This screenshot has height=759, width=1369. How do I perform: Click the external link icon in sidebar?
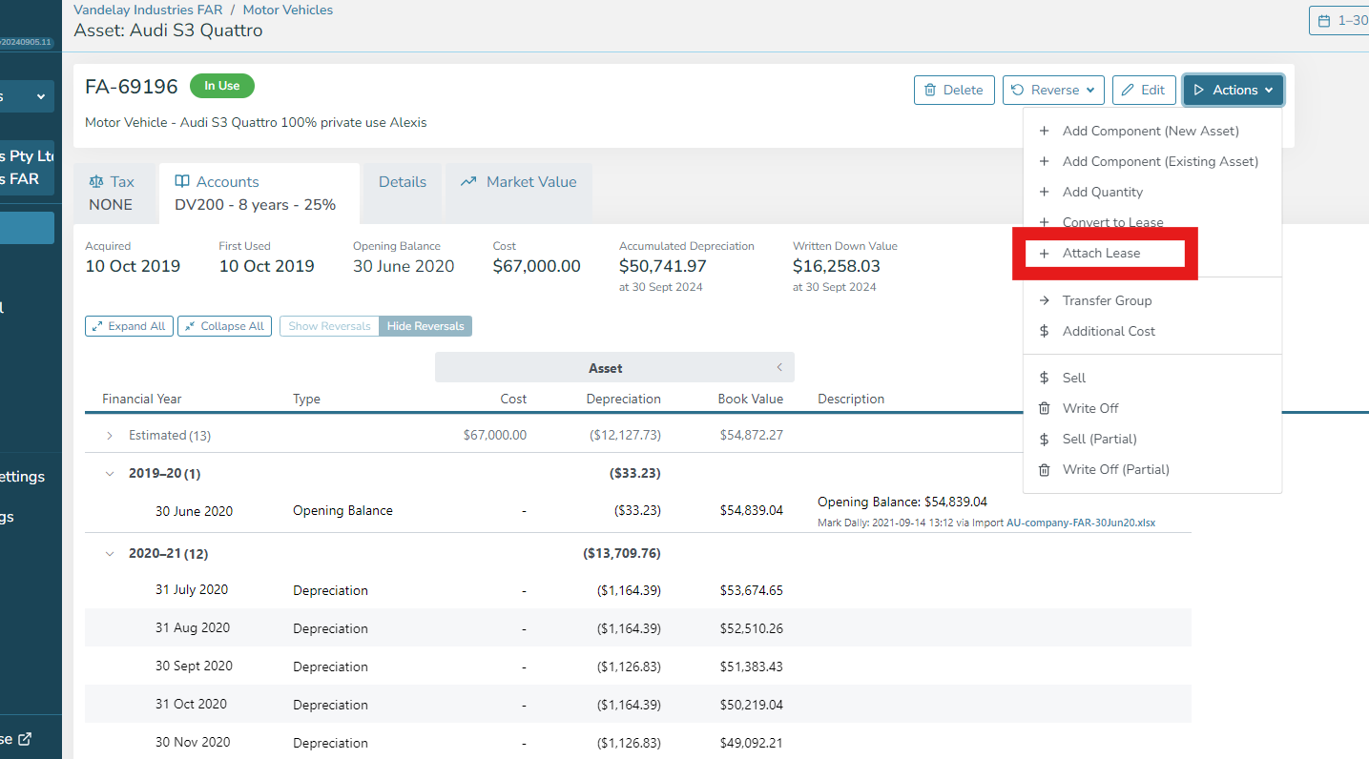pos(25,738)
